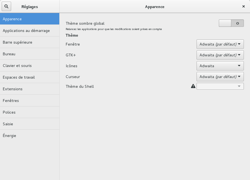
Task: Switch to the Bureau section
Action: [30, 54]
